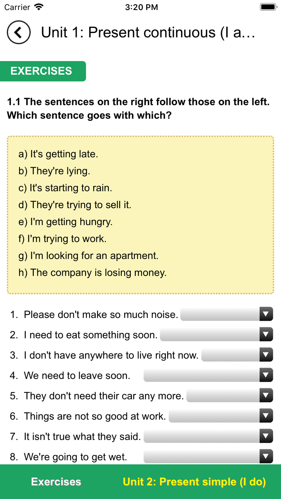Open the answer dropdown for sentence 7
The height and width of the screenshot is (499, 281).
265,436
